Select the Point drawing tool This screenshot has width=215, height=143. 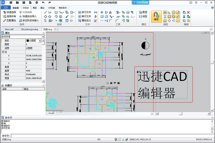pyautogui.click(x=56, y=21)
